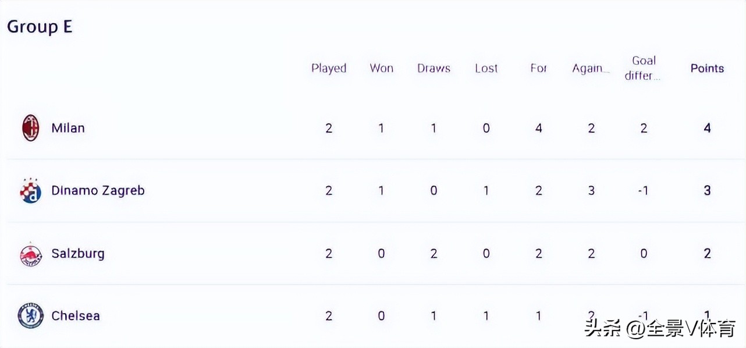Sort table by Played column
Image resolution: width=746 pixels, height=348 pixels.
pos(329,68)
